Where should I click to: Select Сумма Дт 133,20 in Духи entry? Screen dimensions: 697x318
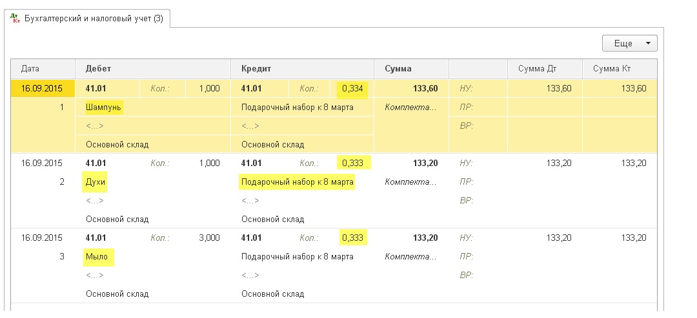pos(545,164)
